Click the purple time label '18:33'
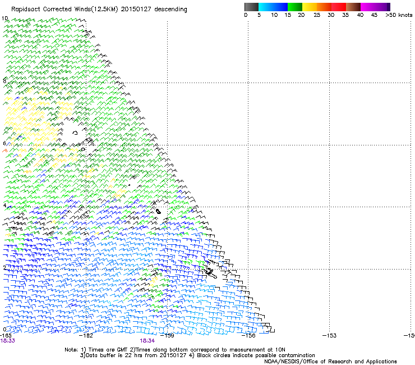 (x=8, y=341)
